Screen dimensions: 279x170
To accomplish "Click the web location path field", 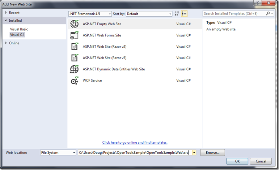I will tap(135, 153).
